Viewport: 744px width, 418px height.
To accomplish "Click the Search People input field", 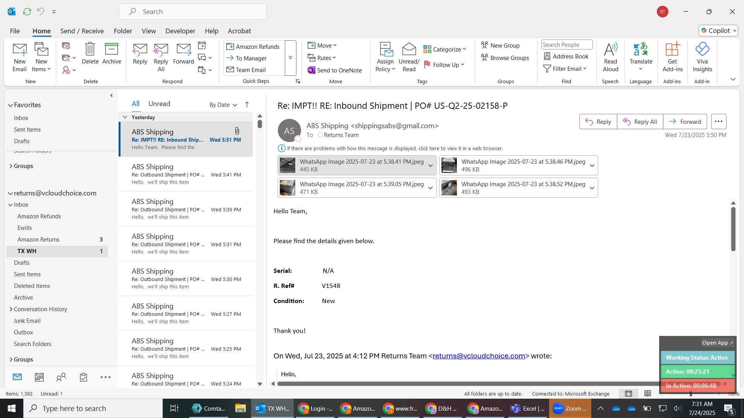I will (567, 45).
